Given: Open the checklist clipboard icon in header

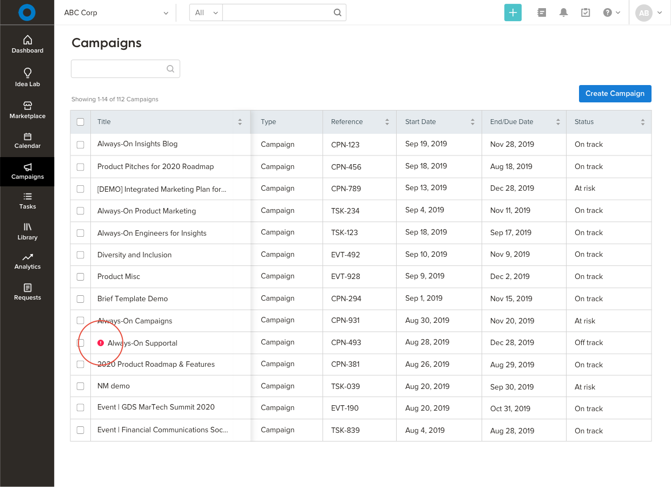Looking at the screenshot, I should pos(586,12).
